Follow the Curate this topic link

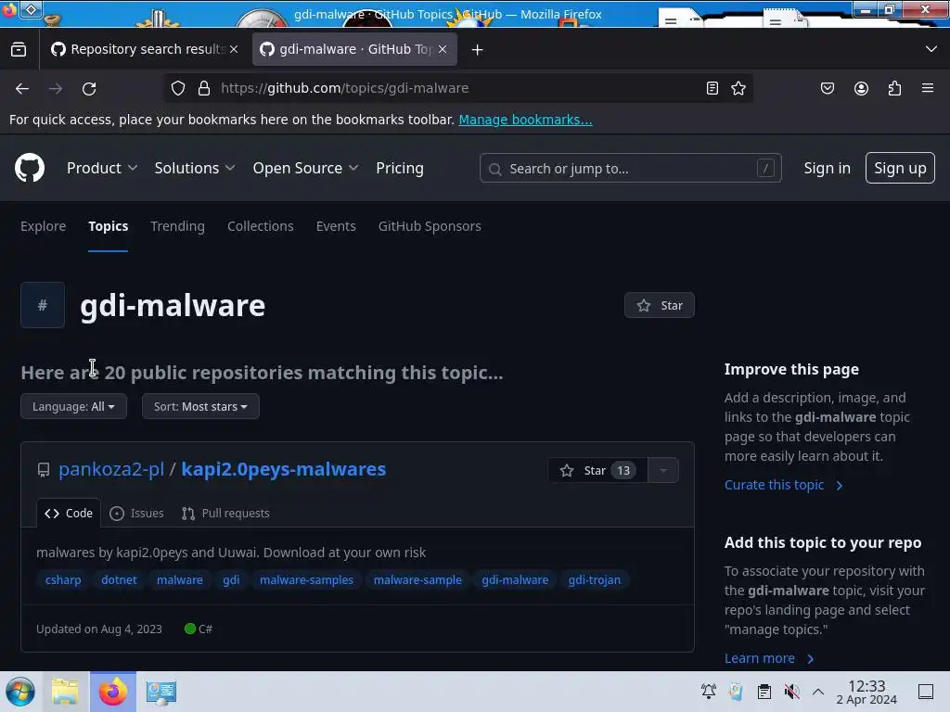pyautogui.click(x=783, y=485)
